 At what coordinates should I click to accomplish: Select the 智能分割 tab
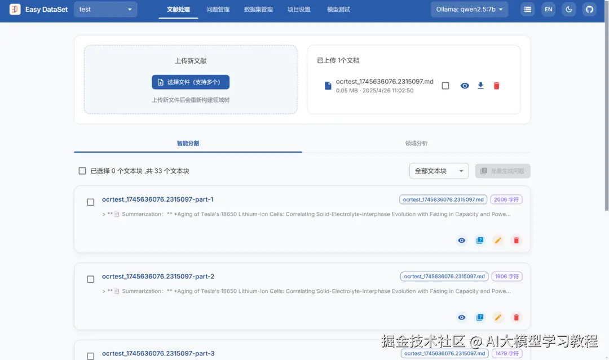click(x=188, y=143)
